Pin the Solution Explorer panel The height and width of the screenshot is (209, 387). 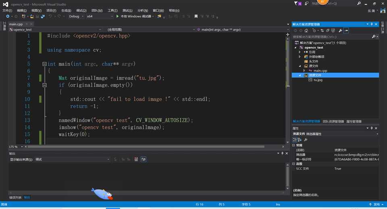(x=372, y=24)
